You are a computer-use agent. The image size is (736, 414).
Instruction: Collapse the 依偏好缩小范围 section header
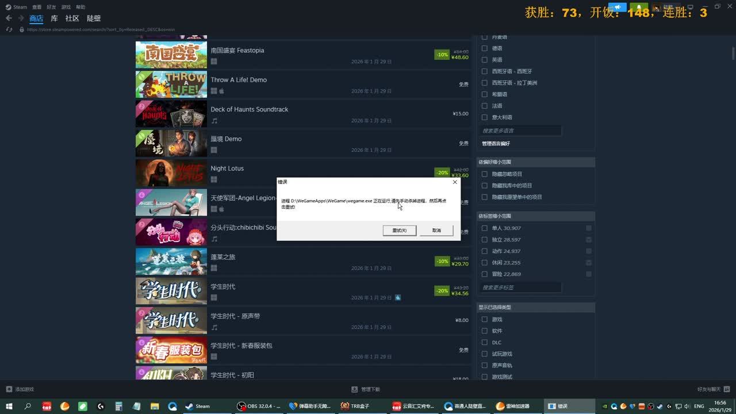(536, 162)
